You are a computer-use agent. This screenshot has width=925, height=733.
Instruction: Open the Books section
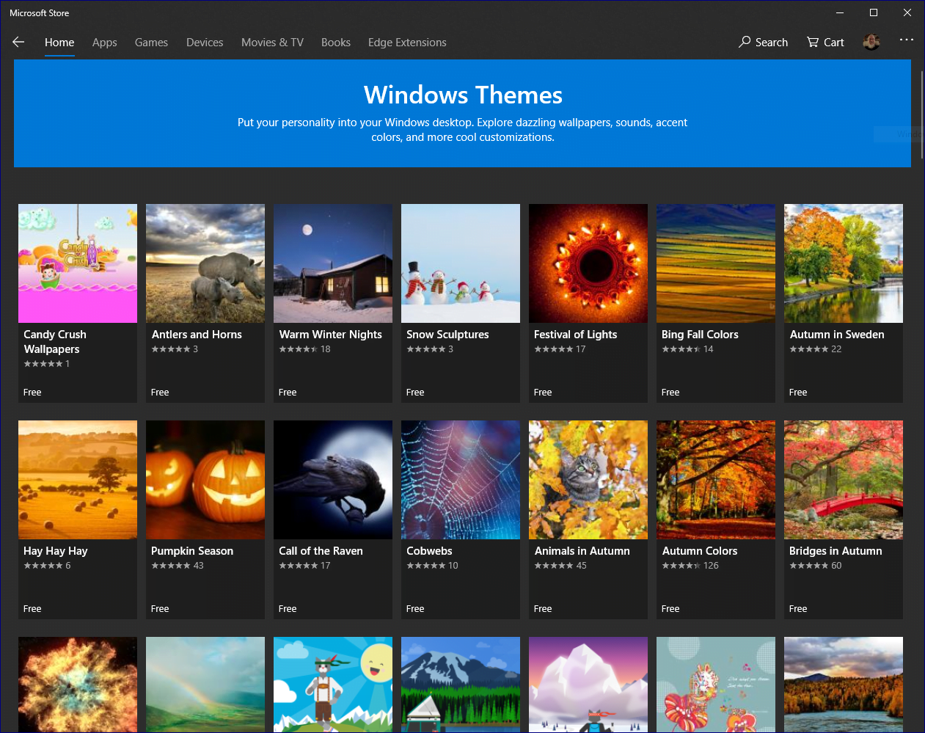pyautogui.click(x=335, y=43)
